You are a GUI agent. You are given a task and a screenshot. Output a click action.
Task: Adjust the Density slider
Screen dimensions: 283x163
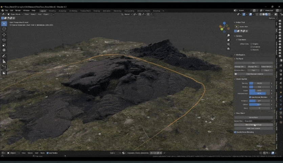260,83
